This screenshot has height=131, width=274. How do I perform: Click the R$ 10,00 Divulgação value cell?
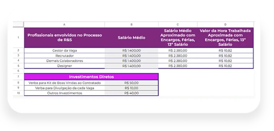point(131,88)
